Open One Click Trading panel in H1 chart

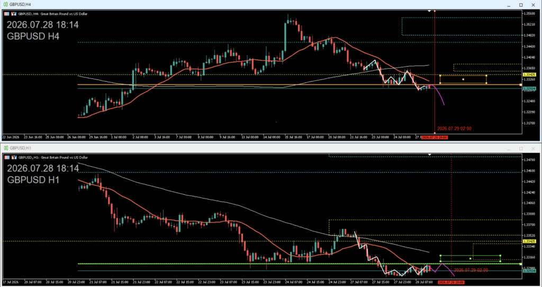pyautogui.click(x=6, y=157)
